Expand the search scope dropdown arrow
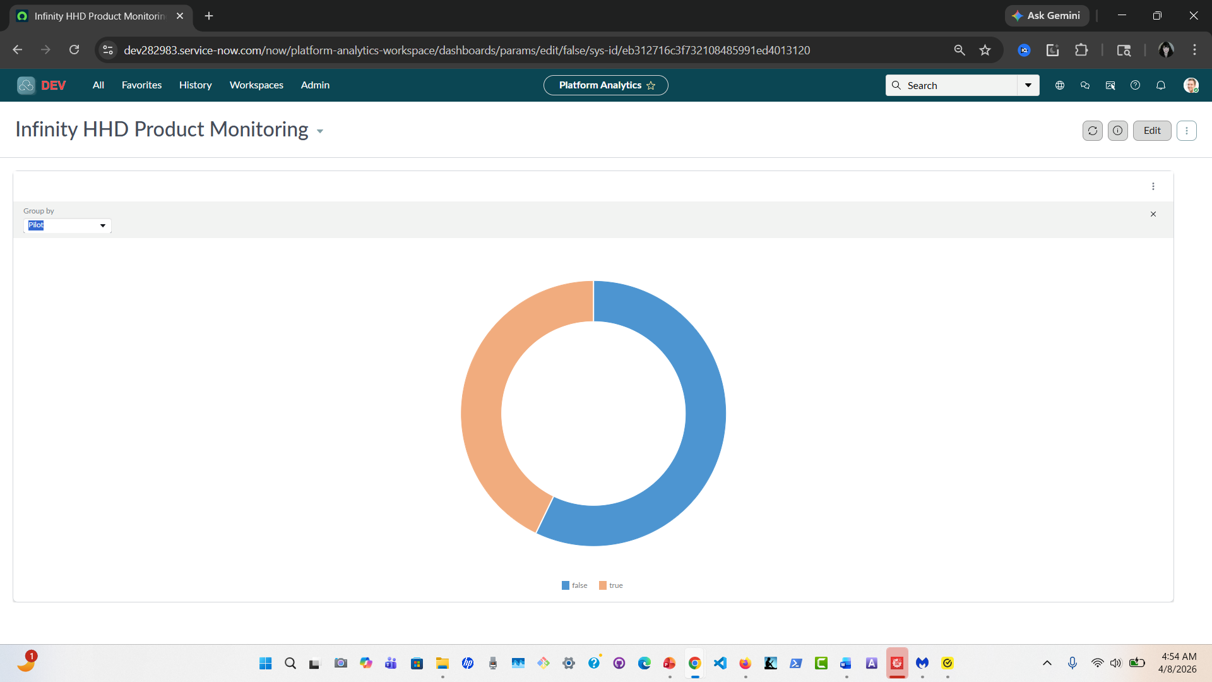1212x682 pixels. [1028, 85]
